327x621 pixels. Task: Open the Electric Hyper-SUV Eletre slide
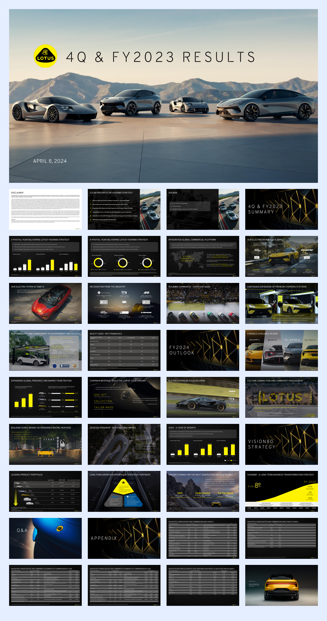click(282, 256)
